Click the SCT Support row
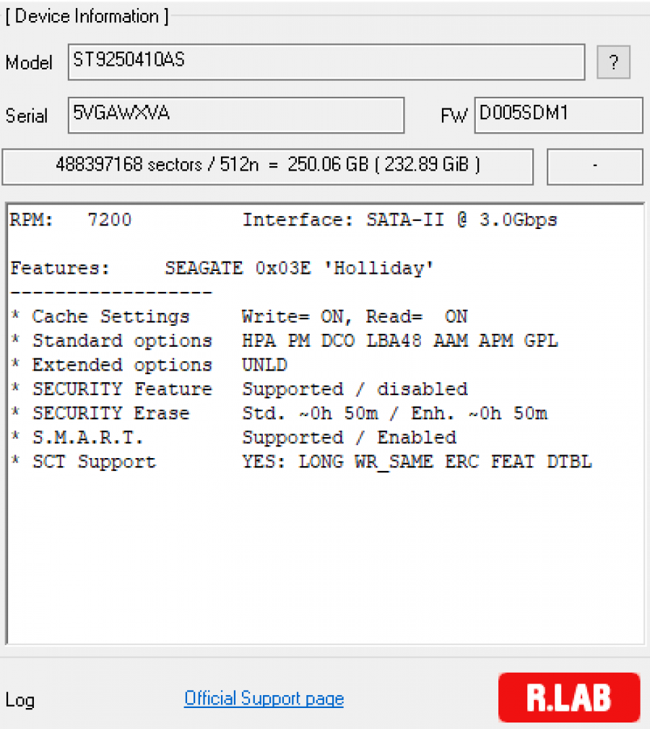Image resolution: width=650 pixels, height=729 pixels. point(301,462)
